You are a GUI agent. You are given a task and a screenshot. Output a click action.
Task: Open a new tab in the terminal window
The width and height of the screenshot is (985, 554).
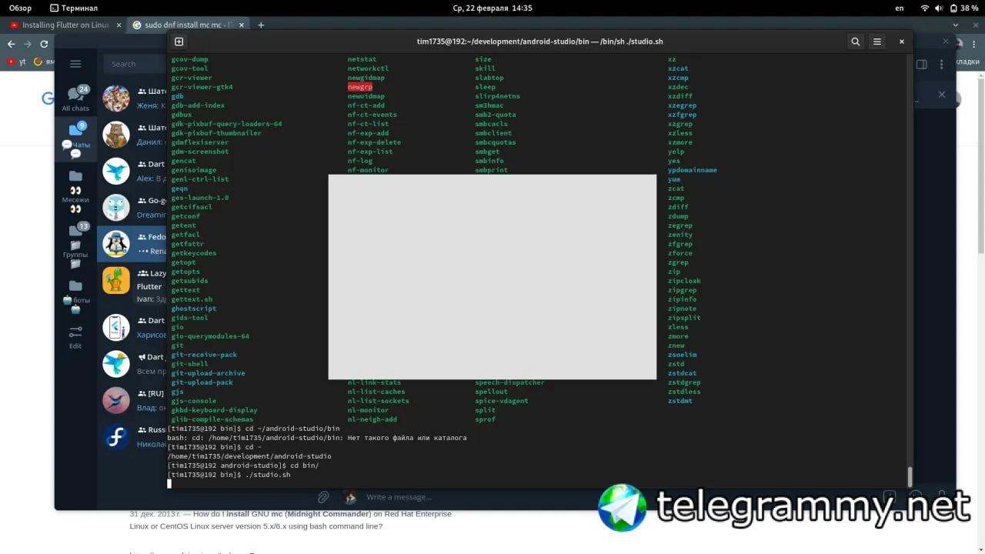pyautogui.click(x=179, y=42)
